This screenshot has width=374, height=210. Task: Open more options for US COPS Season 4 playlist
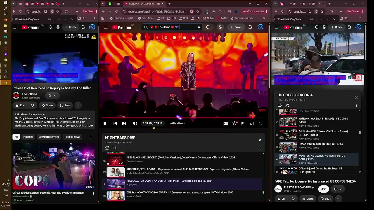pos(356,105)
